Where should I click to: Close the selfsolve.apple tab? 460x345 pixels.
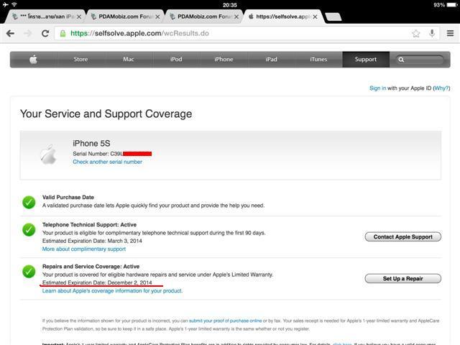tap(315, 17)
